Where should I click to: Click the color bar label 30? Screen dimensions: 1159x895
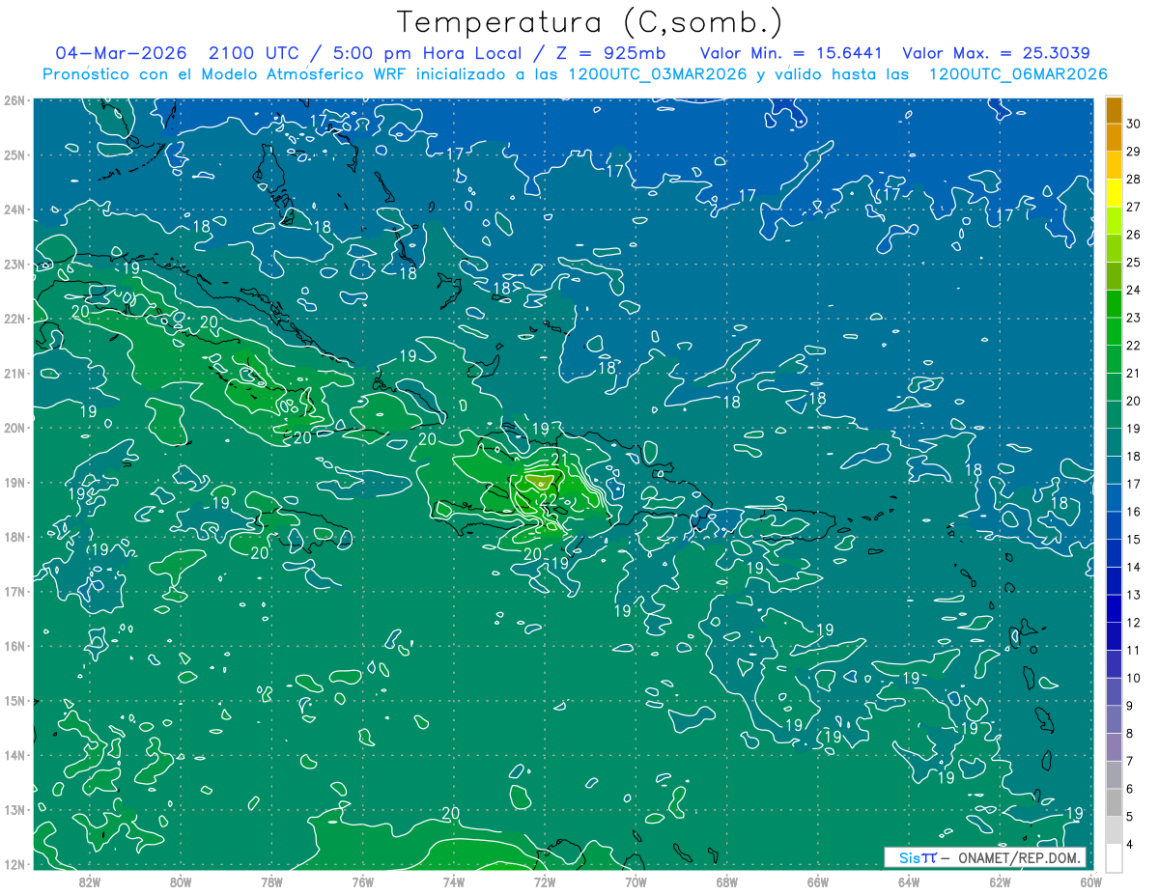[x=1133, y=124]
